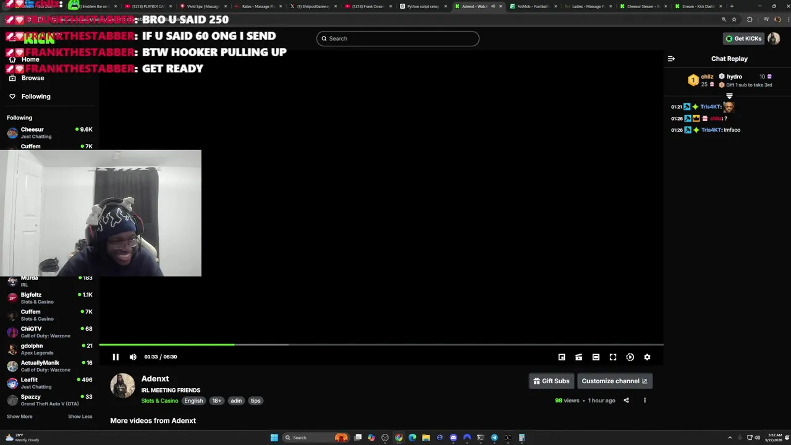Viewport: 791px width, 445px height.
Task: Open ChiQTV channel in sidebar
Action: pyautogui.click(x=49, y=332)
